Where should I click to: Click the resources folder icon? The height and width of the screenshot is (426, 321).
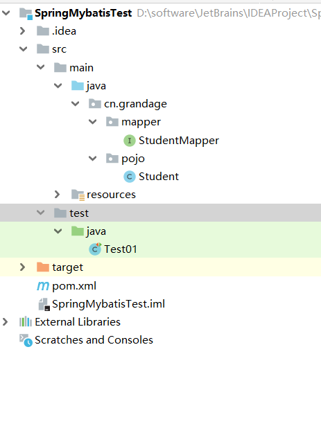(78, 195)
